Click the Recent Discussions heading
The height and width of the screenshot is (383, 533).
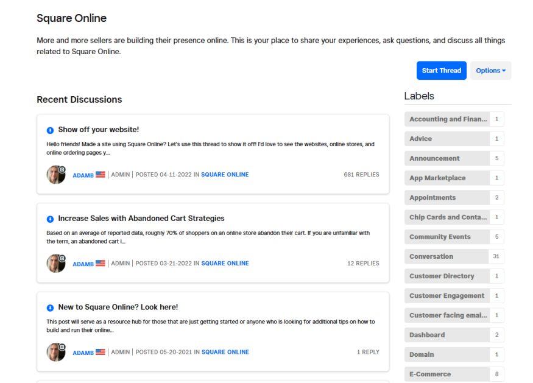[x=79, y=100]
